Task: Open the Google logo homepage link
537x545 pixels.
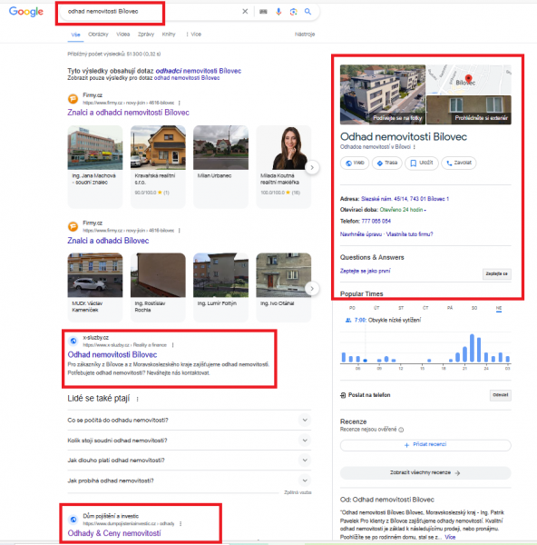Action: tap(26, 12)
